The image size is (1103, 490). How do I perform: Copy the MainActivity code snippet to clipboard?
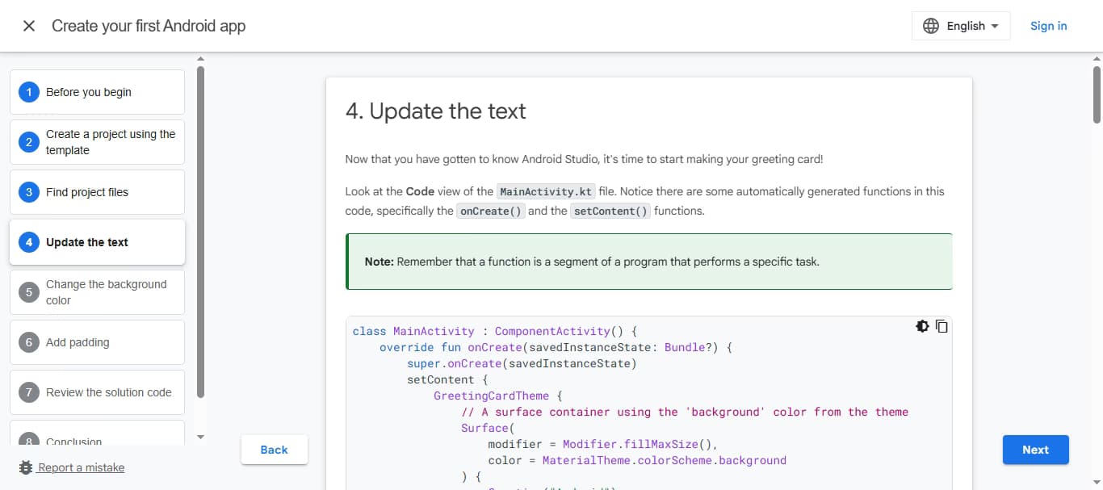(942, 326)
